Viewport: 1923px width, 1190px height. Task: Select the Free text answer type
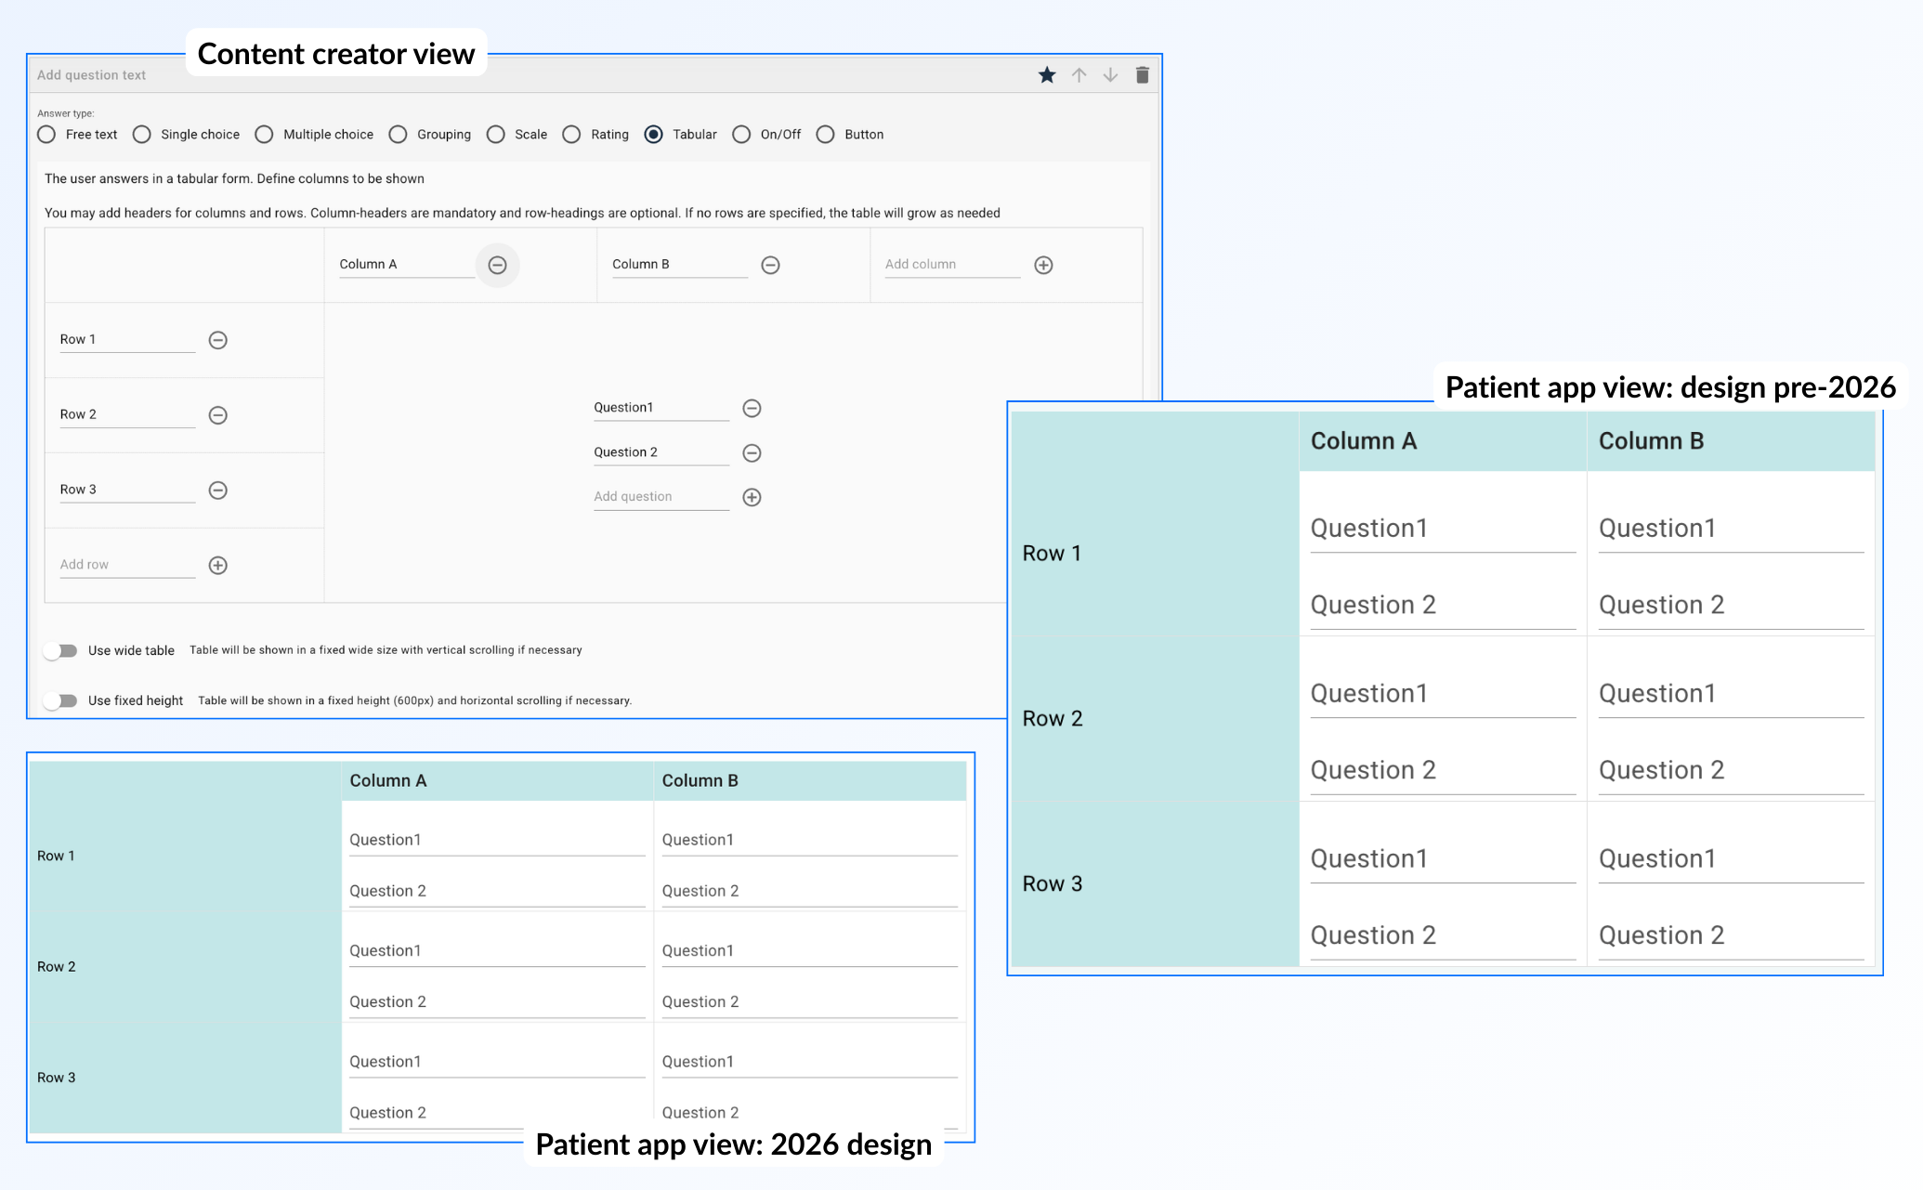(47, 135)
